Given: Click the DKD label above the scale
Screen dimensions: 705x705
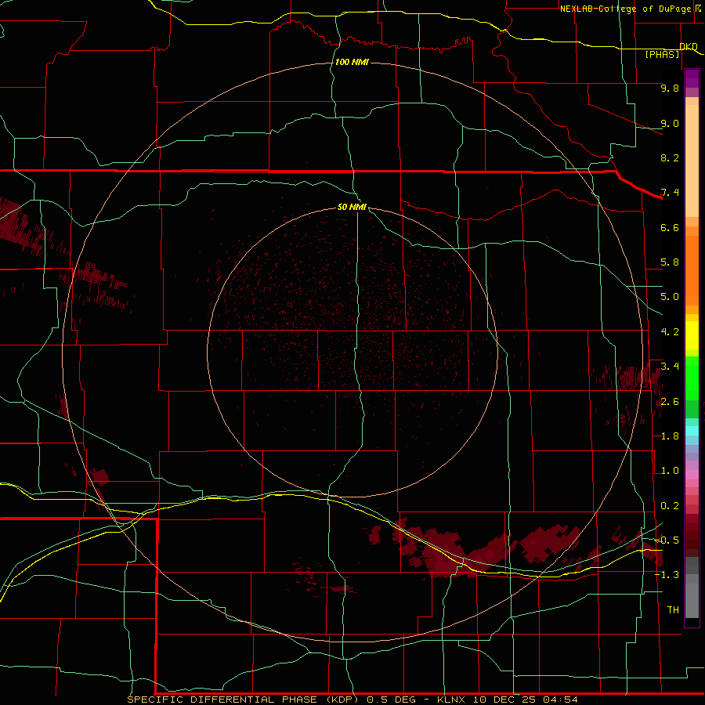Looking at the screenshot, I should 689,46.
